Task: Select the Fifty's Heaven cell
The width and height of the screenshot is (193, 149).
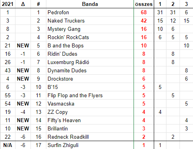Action: click(90, 120)
